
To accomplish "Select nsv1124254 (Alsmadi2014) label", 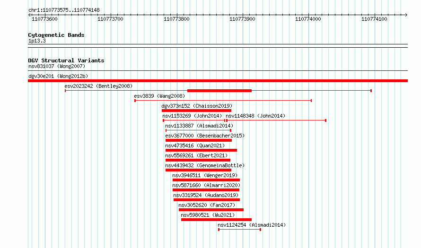I will click(x=252, y=225).
